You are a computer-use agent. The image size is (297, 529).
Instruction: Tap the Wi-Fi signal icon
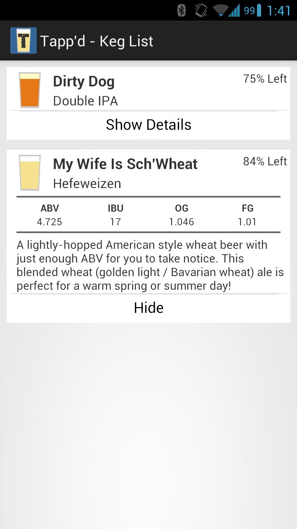[x=221, y=10]
